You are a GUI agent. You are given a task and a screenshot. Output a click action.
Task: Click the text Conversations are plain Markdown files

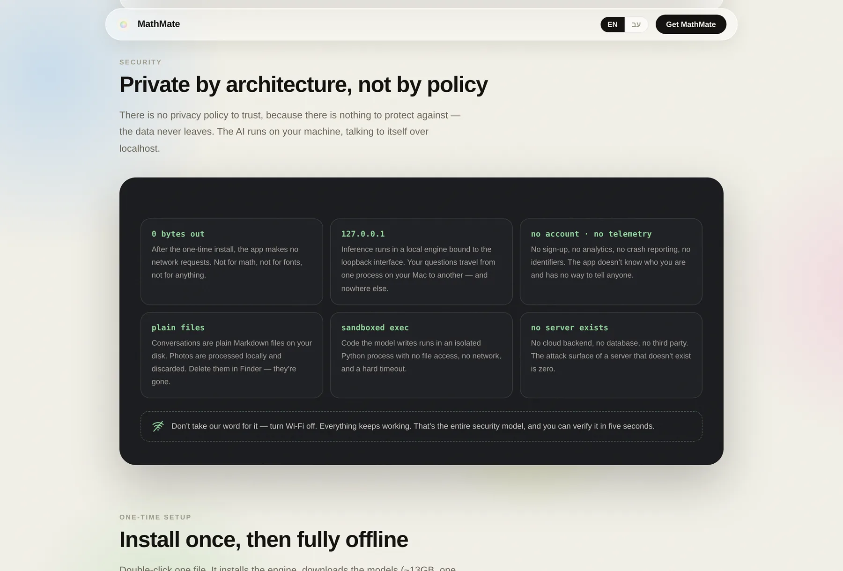tap(232, 362)
